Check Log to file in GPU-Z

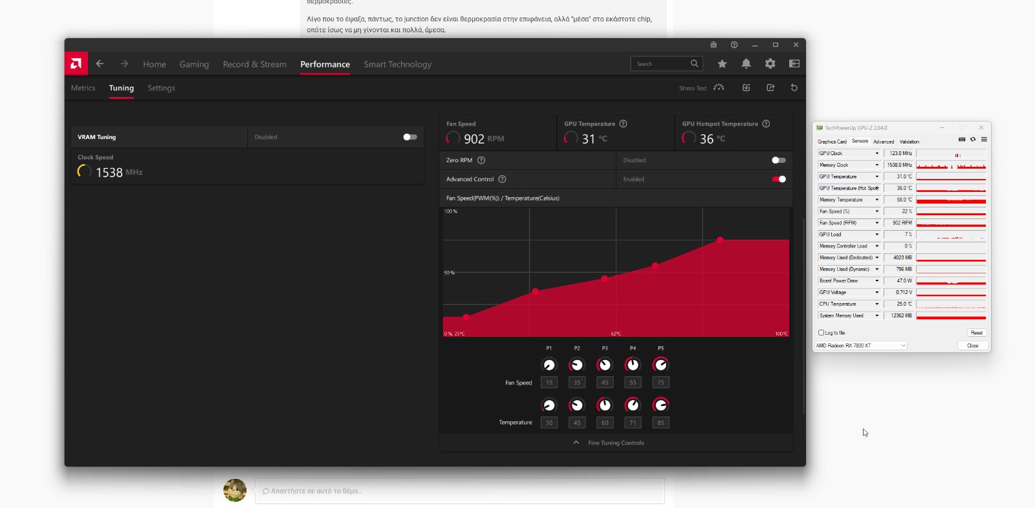click(822, 333)
